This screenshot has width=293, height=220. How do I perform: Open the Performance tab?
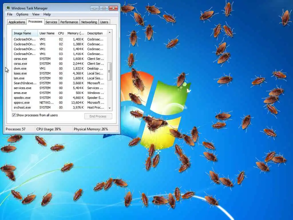69,22
